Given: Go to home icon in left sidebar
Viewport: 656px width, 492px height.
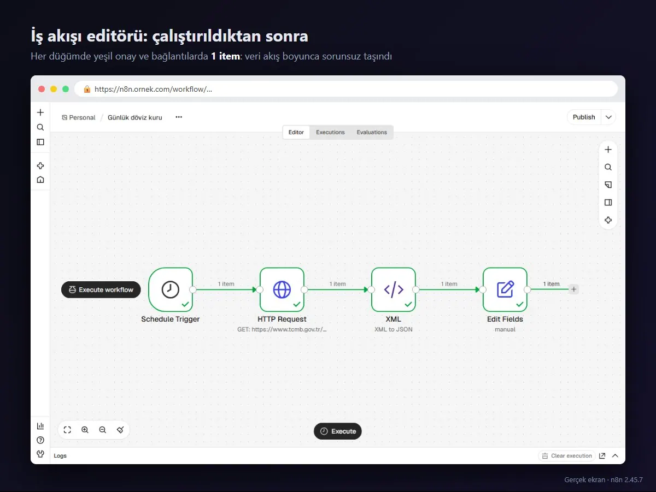Looking at the screenshot, I should (x=40, y=180).
